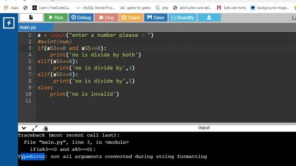Open the Learn freeCodeCamp bookmark
296x166 pixels.
pos(51,8)
